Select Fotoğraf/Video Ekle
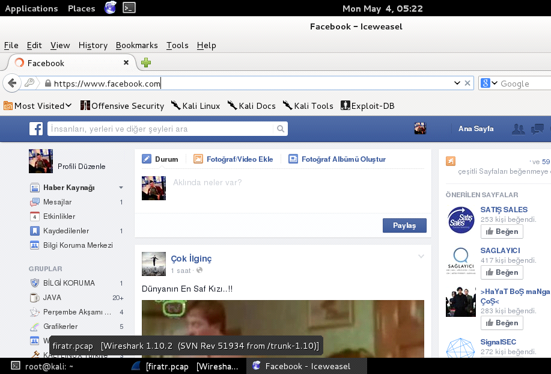Viewport: 551px width, 374px height. coord(233,159)
